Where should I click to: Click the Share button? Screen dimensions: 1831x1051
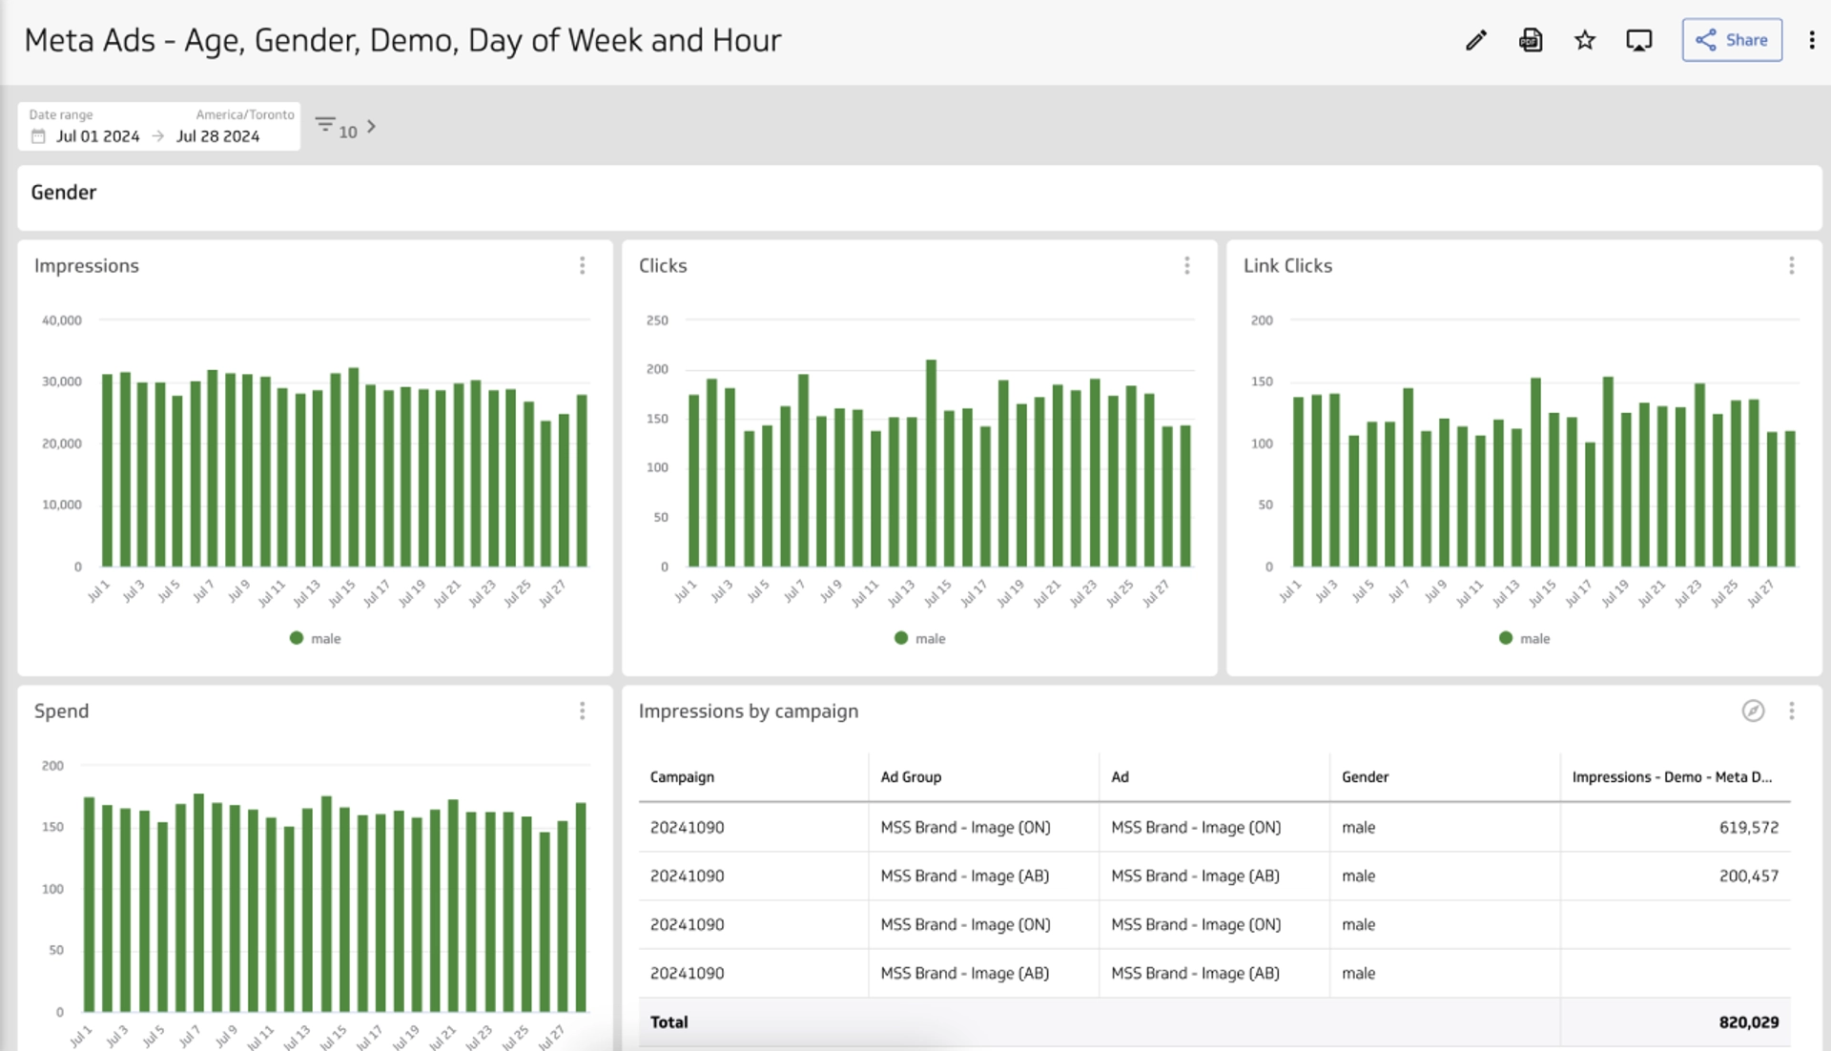click(x=1732, y=40)
